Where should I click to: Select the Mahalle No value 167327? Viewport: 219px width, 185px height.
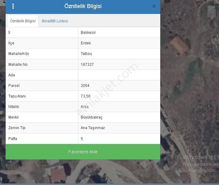[x=87, y=65]
